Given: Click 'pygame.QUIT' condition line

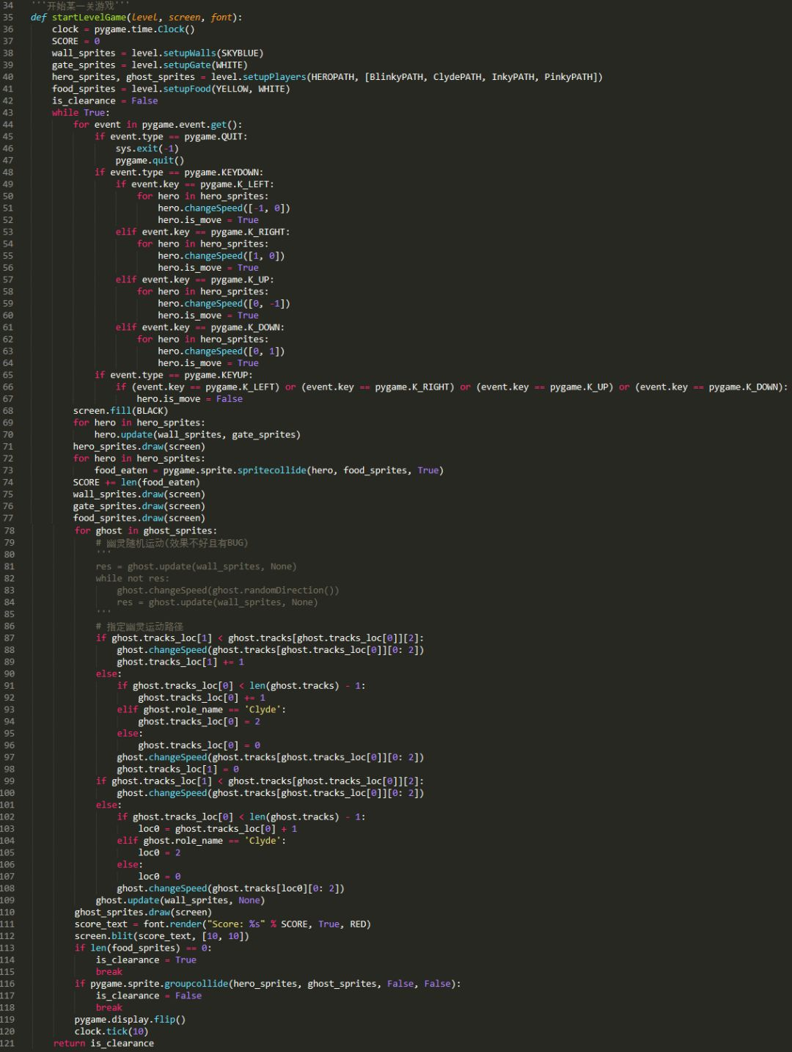Looking at the screenshot, I should [x=171, y=136].
